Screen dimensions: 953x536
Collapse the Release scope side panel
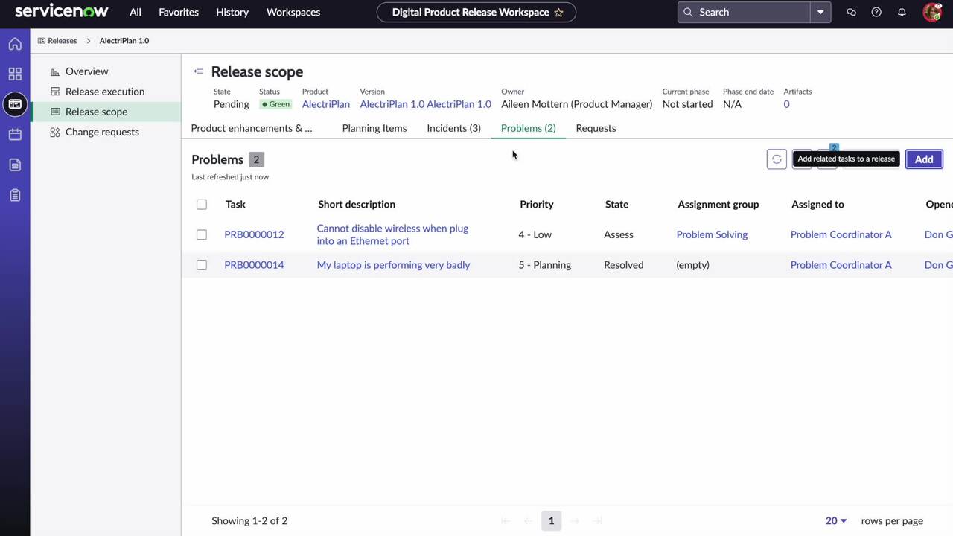198,71
